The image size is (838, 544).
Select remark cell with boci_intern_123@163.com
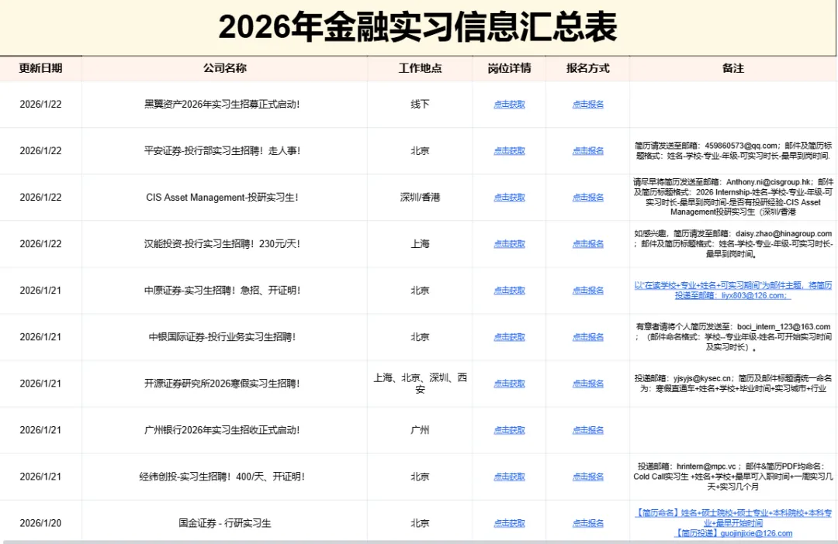pyautogui.click(x=732, y=337)
